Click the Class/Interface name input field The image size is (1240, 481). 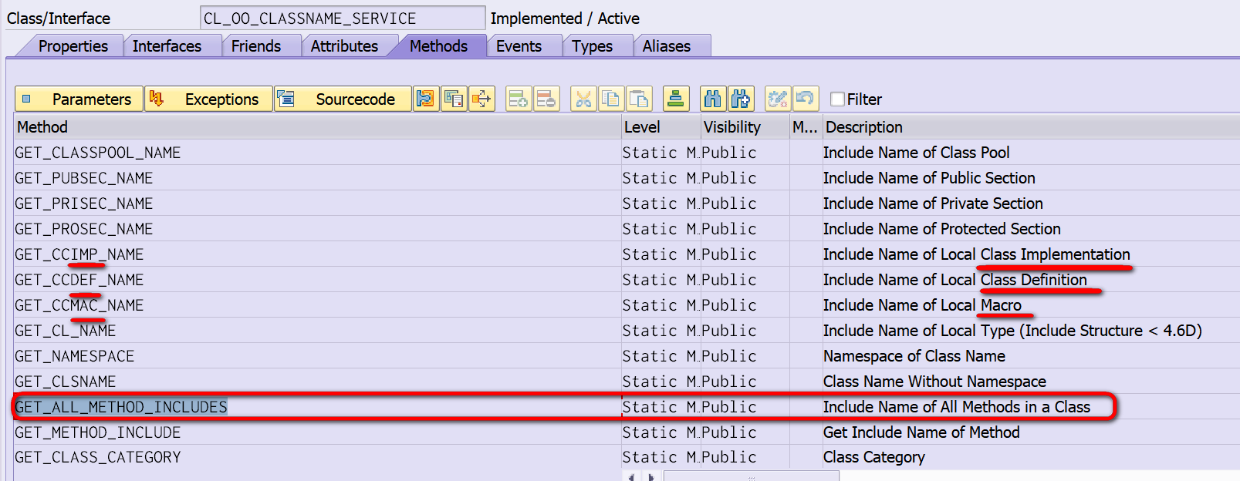click(x=343, y=18)
